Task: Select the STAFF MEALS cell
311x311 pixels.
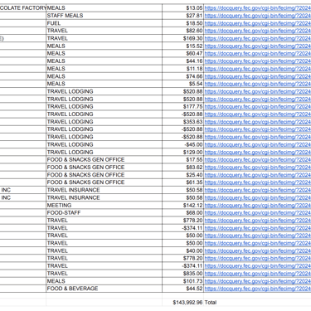Action: coord(104,16)
